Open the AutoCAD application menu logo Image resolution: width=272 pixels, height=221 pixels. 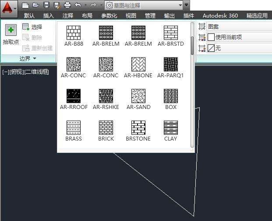[7, 7]
